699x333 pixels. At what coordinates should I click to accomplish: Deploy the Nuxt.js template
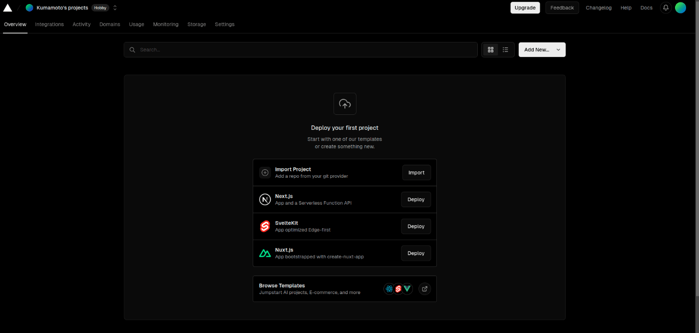pyautogui.click(x=416, y=253)
